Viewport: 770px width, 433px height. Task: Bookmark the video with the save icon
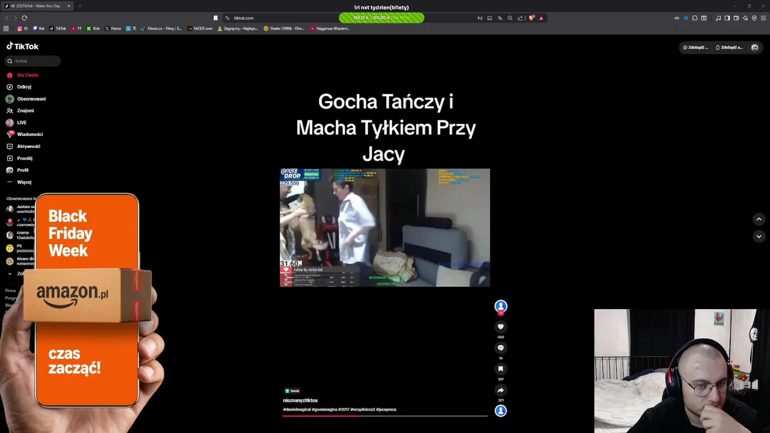point(500,369)
